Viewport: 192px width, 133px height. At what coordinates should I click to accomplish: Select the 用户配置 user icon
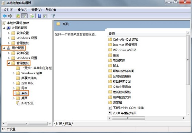[x=9, y=48]
